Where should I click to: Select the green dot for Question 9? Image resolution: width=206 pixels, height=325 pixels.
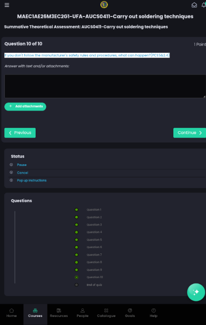pyautogui.click(x=76, y=270)
